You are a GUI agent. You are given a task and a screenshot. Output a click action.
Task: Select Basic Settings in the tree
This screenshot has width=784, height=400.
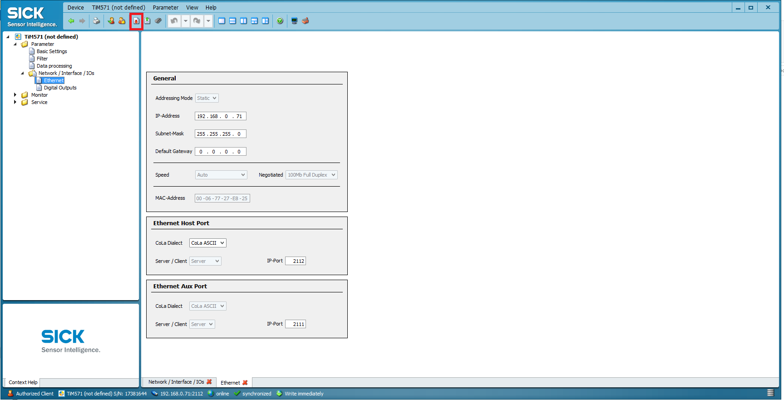pyautogui.click(x=52, y=51)
